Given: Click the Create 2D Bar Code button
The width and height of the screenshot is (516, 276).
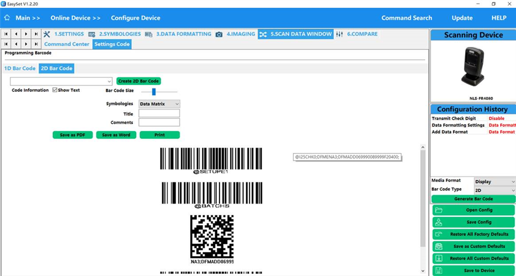Looking at the screenshot, I should point(139,81).
